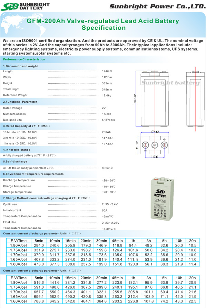Screen dimensions: 207x308
Task: Click the 788.8 cell in watt table
Action: pyautogui.click(x=39, y=301)
